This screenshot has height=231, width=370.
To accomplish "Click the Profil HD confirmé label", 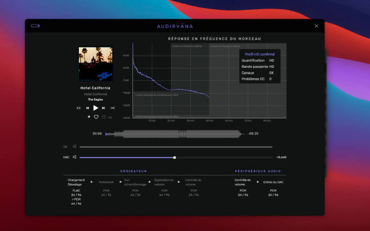I will pos(260,54).
